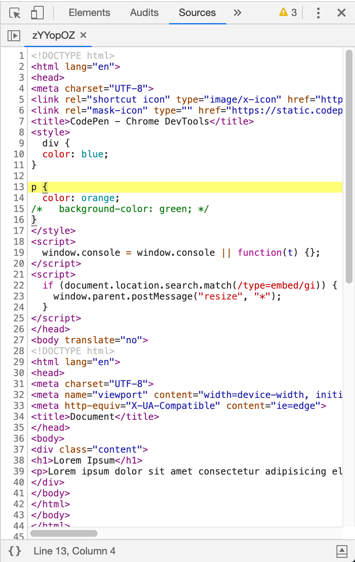Select the inspect element cursor tool

click(14, 13)
